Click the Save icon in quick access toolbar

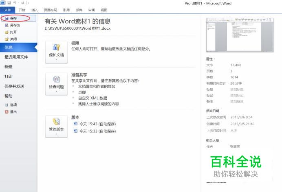click(9, 3)
